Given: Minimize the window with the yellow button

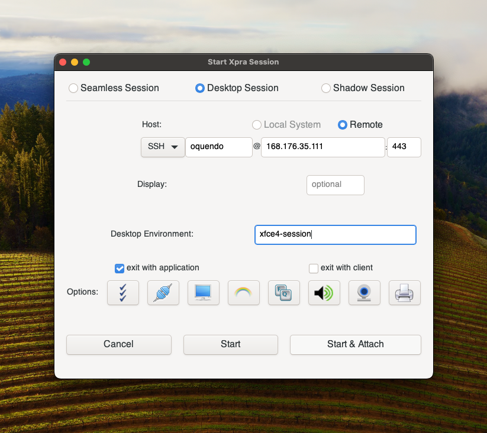Looking at the screenshot, I should tap(75, 62).
